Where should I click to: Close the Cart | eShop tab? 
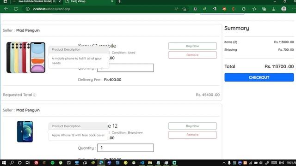(112, 1)
